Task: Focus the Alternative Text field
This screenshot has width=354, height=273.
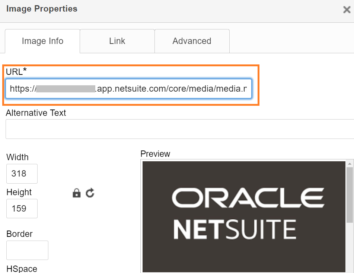Action: coord(180,129)
